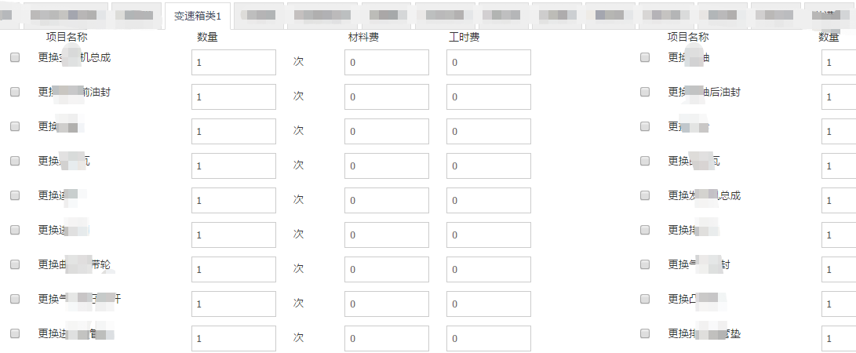The height and width of the screenshot is (353, 856).
Task: Click the 数量 field in the 前油封 row
Action: click(x=233, y=97)
